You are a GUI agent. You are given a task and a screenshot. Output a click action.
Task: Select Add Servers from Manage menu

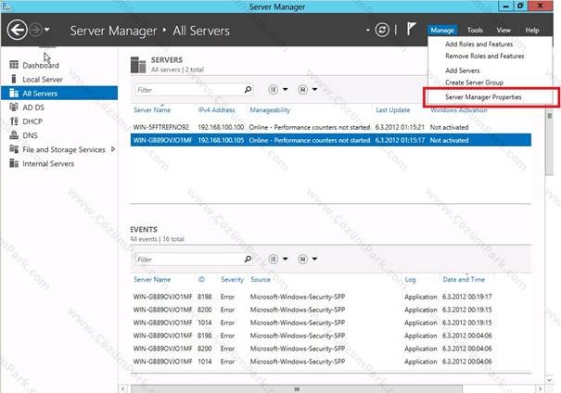[463, 70]
